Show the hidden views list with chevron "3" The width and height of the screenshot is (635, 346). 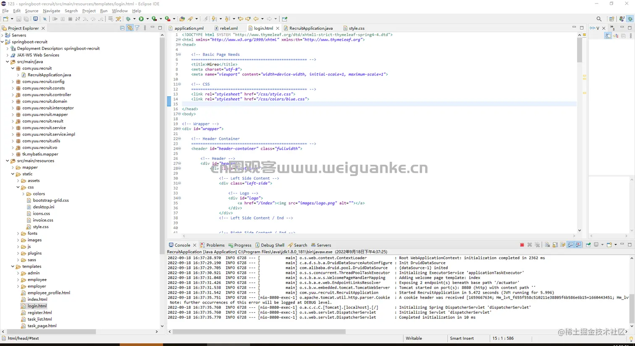point(612,28)
